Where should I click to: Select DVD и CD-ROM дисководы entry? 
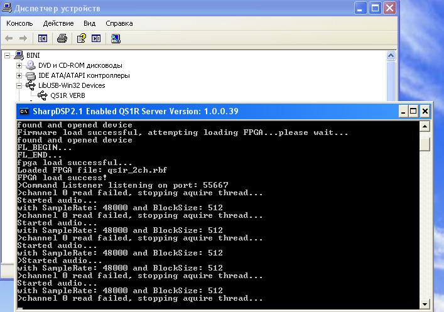pos(80,65)
